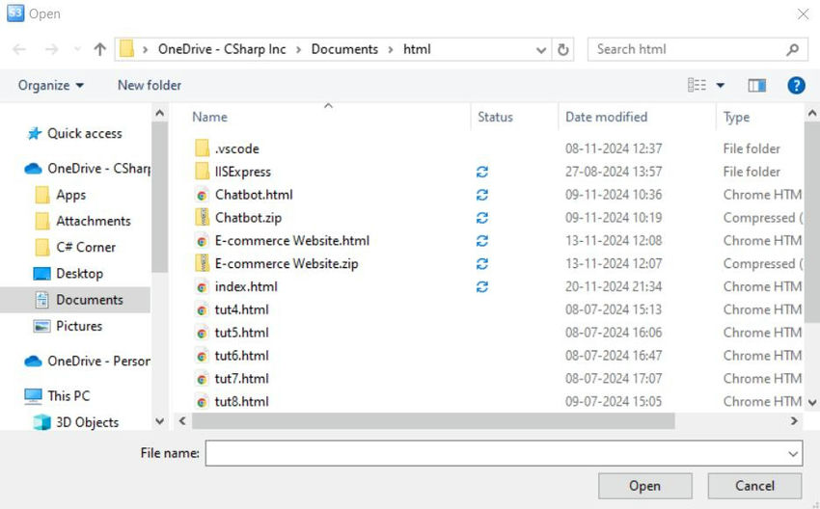Click the Up one level arrow
This screenshot has height=509, width=820.
pyautogui.click(x=99, y=49)
